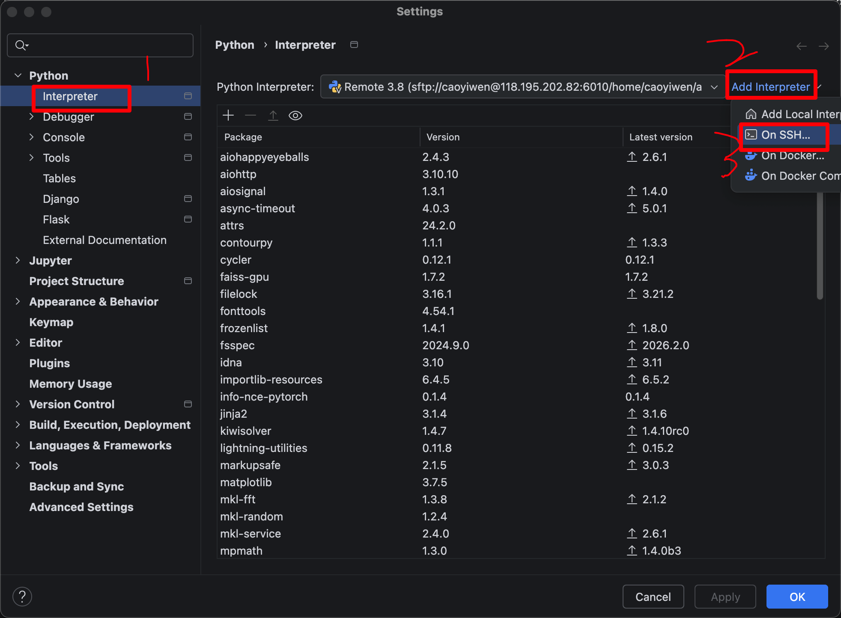Expand the Jupyter settings section

(x=18, y=260)
